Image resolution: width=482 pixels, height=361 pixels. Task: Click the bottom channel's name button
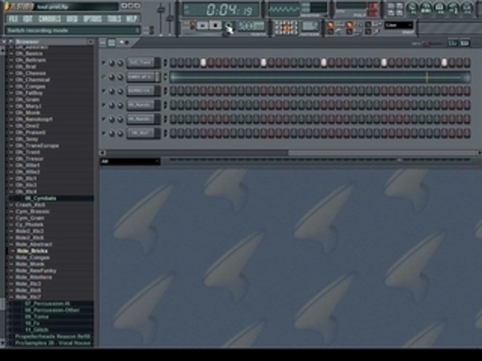click(141, 133)
